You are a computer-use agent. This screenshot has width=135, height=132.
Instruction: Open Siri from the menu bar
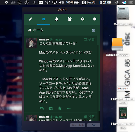tap(124, 2)
